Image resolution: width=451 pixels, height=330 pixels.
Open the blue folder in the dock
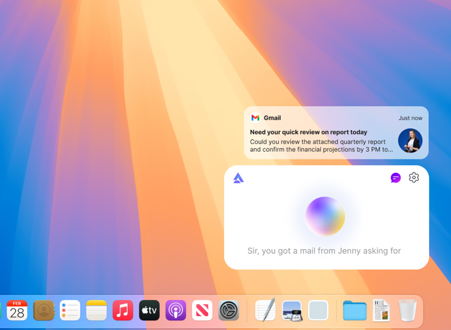click(355, 310)
